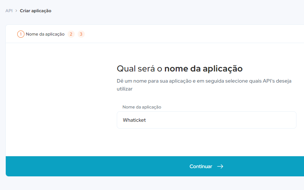Select the Nome da aplicação step label

pyautogui.click(x=45, y=34)
